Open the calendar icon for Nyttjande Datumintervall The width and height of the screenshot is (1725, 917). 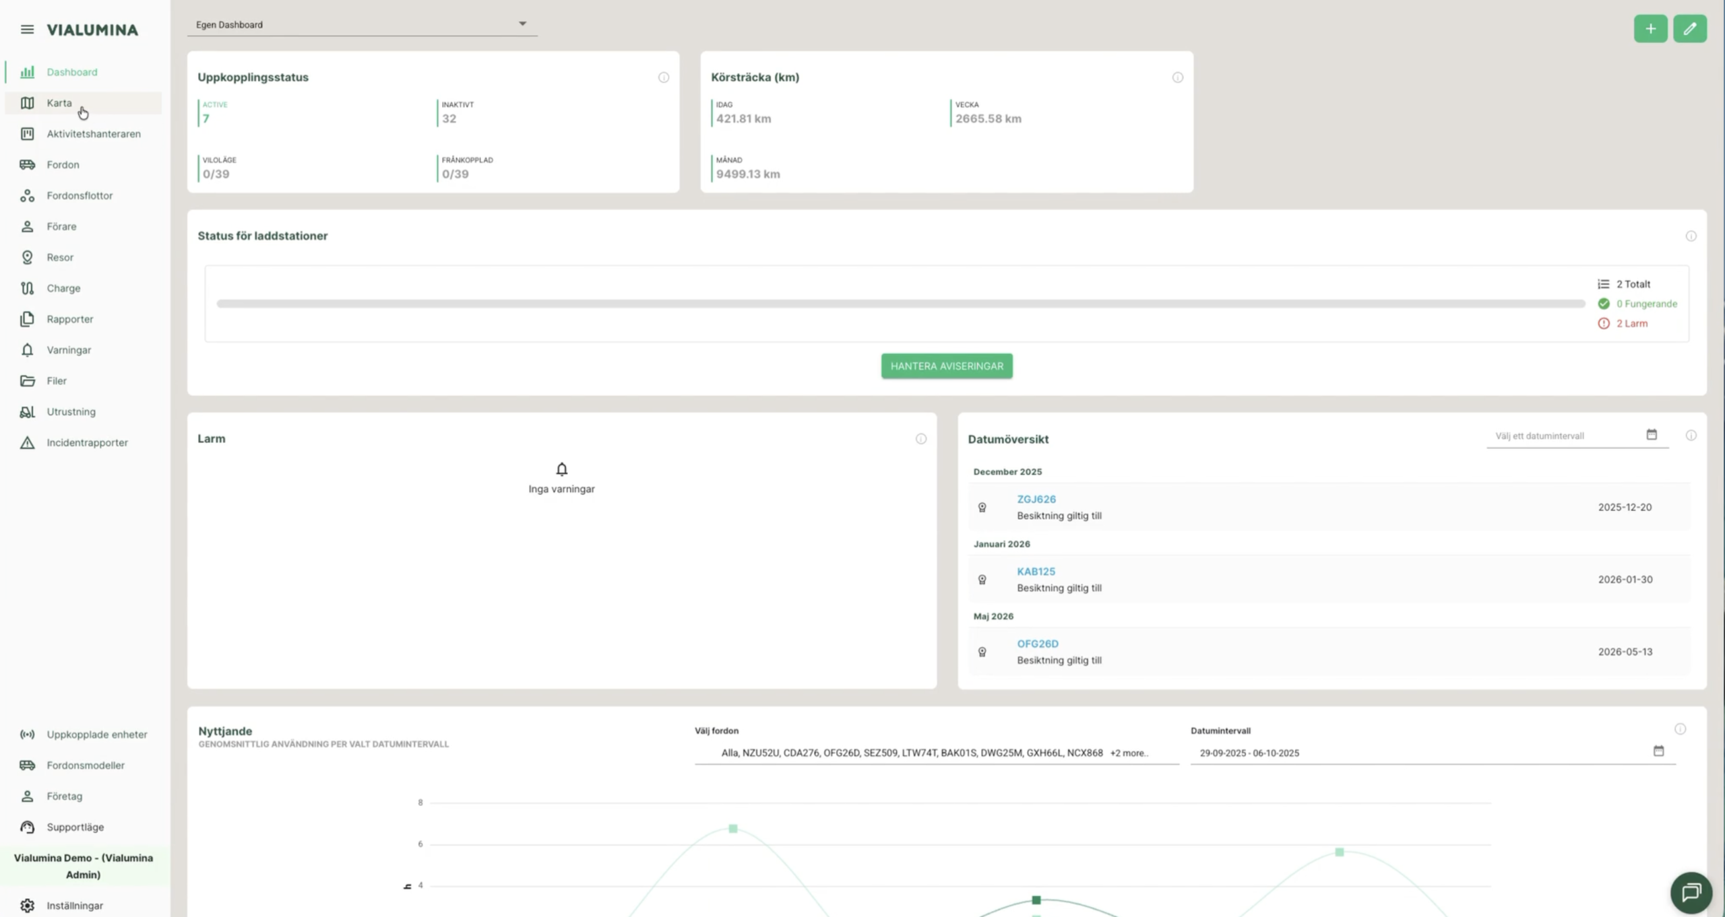pos(1658,751)
